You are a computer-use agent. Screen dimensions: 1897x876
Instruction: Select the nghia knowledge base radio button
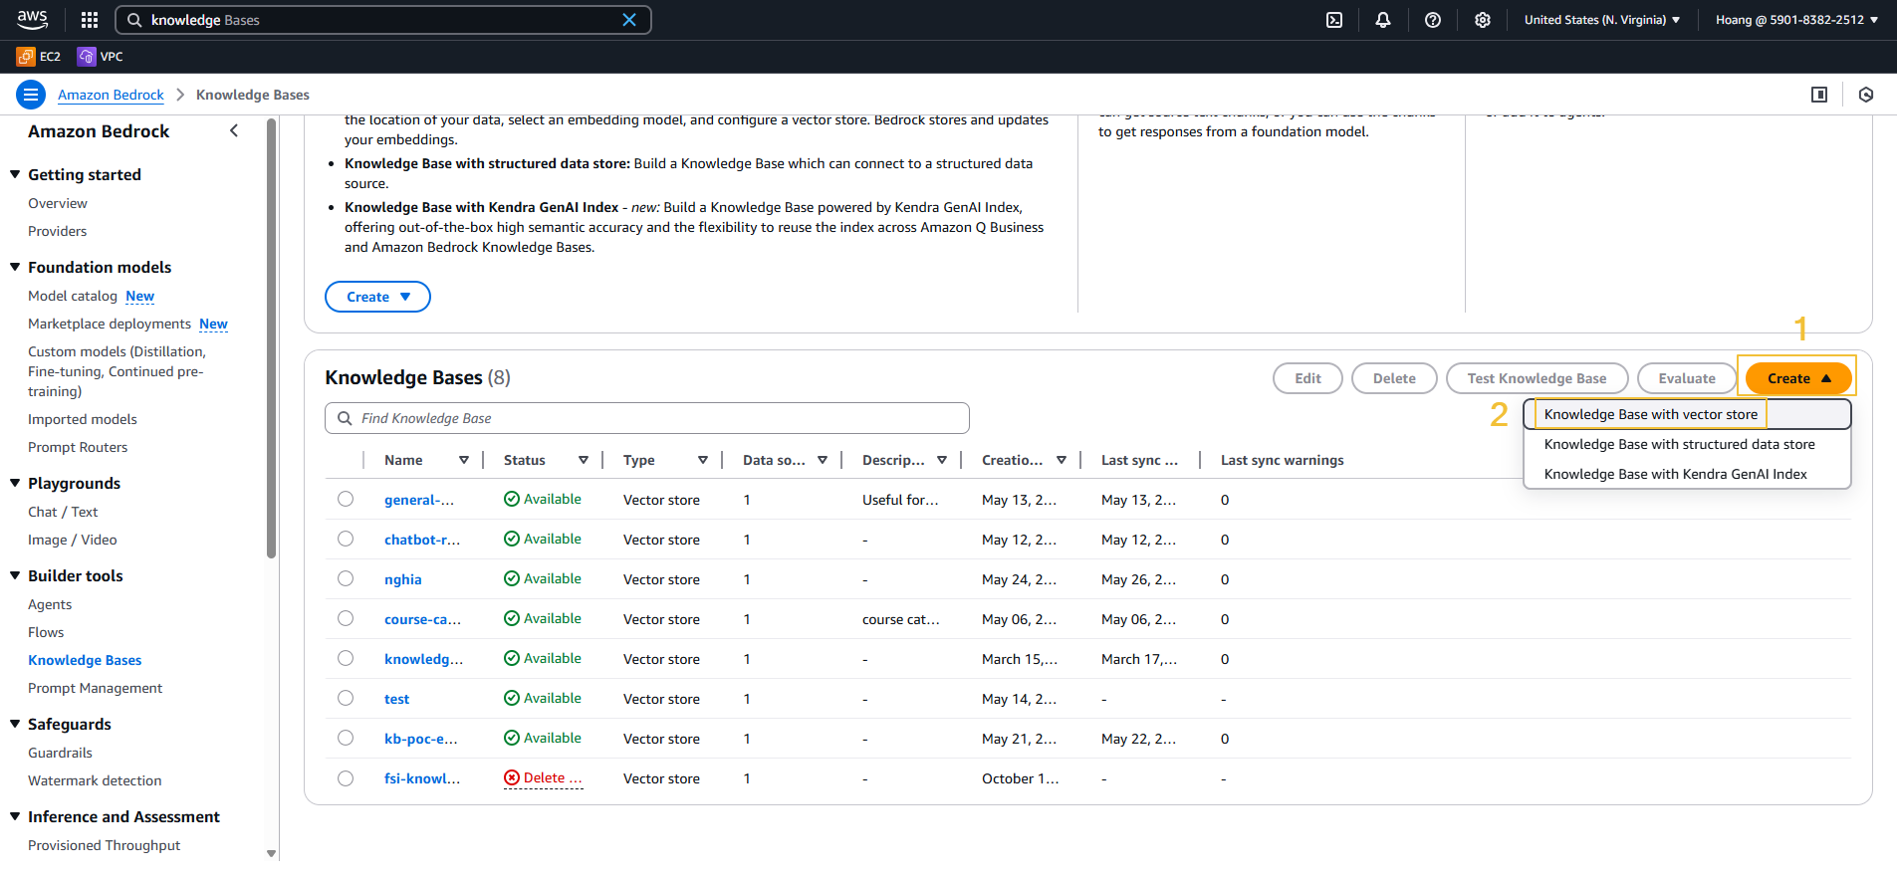pyautogui.click(x=346, y=578)
